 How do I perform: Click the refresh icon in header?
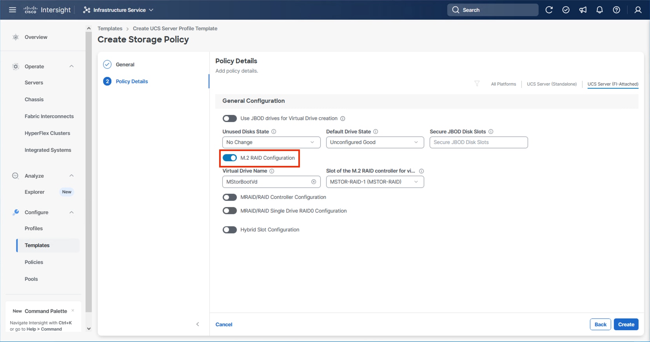click(x=549, y=10)
